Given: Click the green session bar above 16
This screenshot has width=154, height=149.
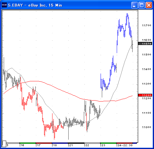Looking at the screenshot, I should click(x=28, y=143).
